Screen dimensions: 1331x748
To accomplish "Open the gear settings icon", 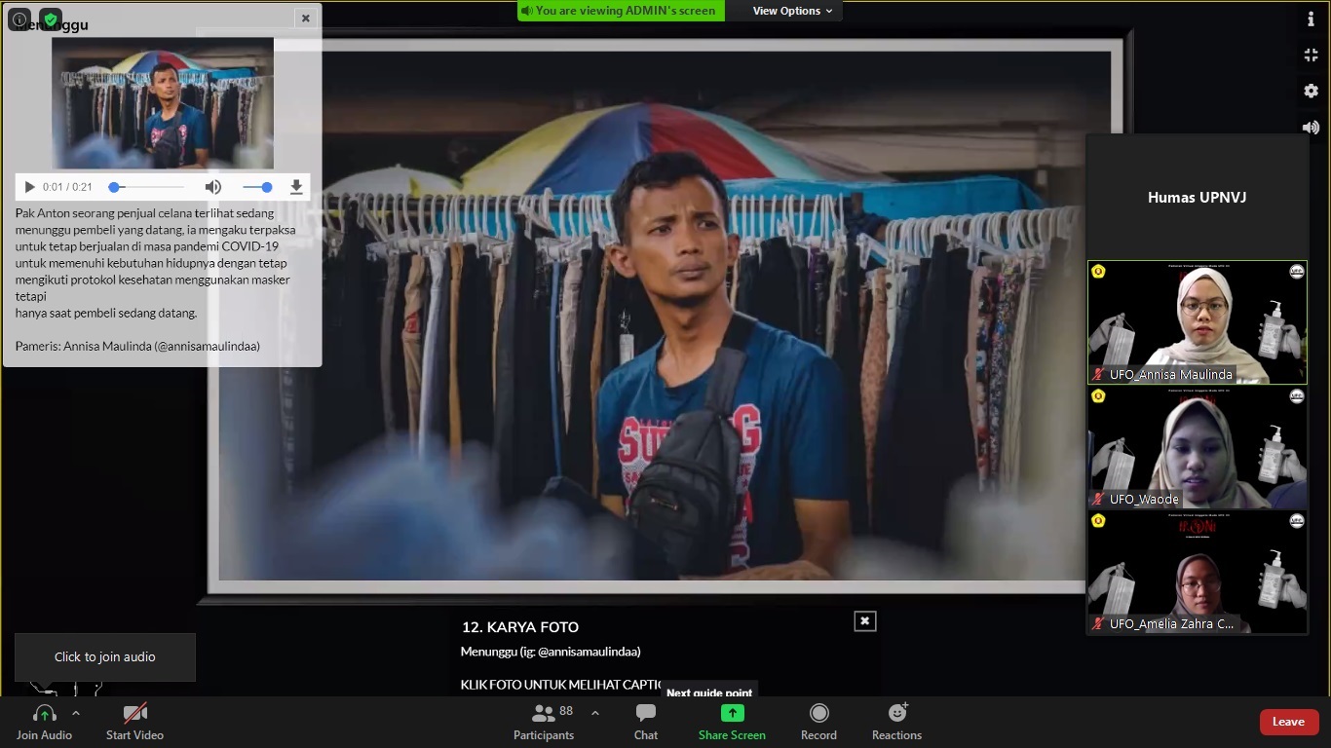I will 1311,91.
